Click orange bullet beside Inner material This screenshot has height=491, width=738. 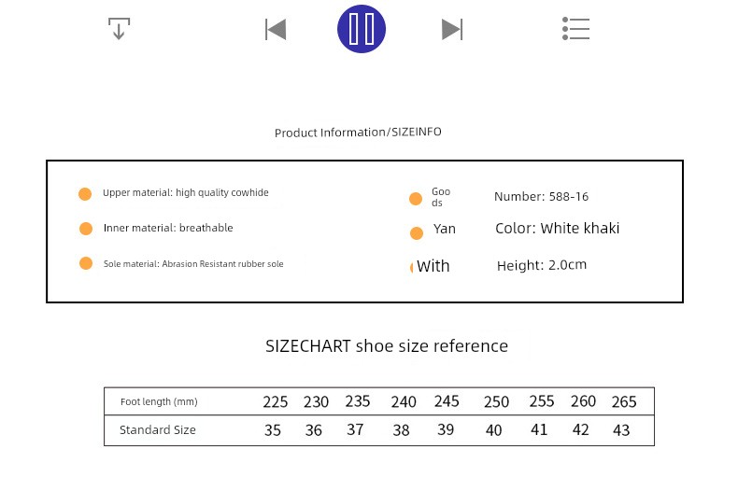[86, 229]
